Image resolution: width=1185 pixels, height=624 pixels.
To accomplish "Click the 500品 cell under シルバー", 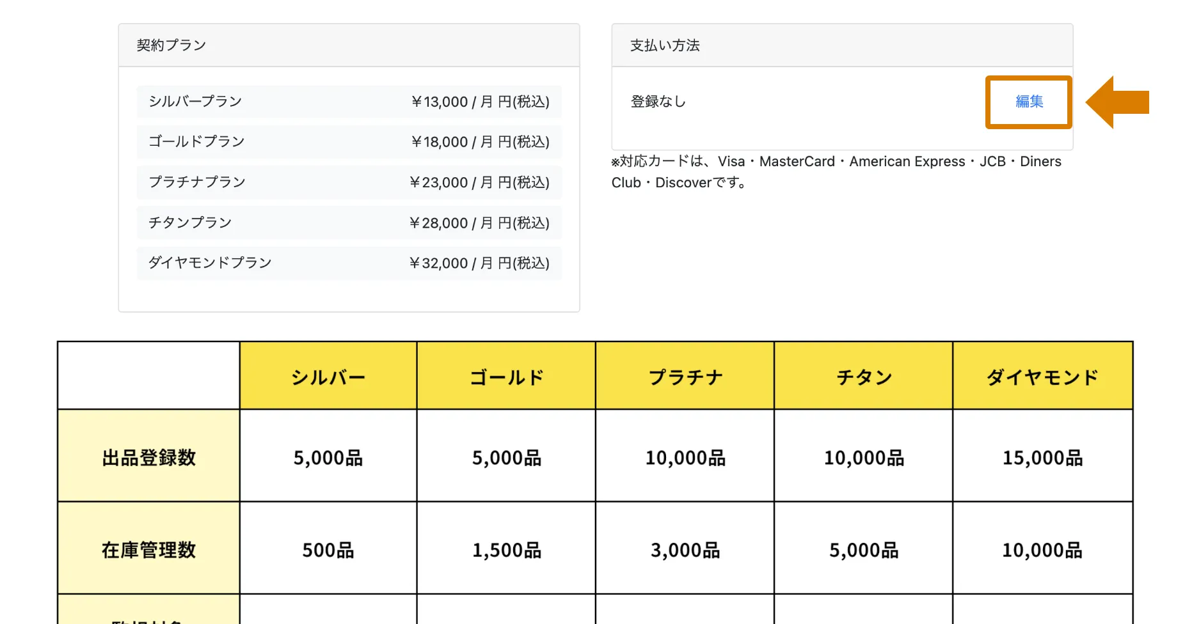I will pos(328,550).
